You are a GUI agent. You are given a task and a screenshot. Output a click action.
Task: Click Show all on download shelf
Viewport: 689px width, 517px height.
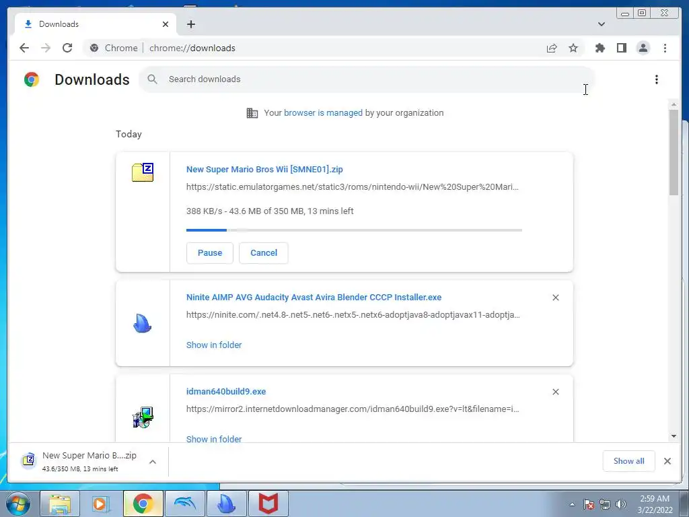(x=629, y=461)
